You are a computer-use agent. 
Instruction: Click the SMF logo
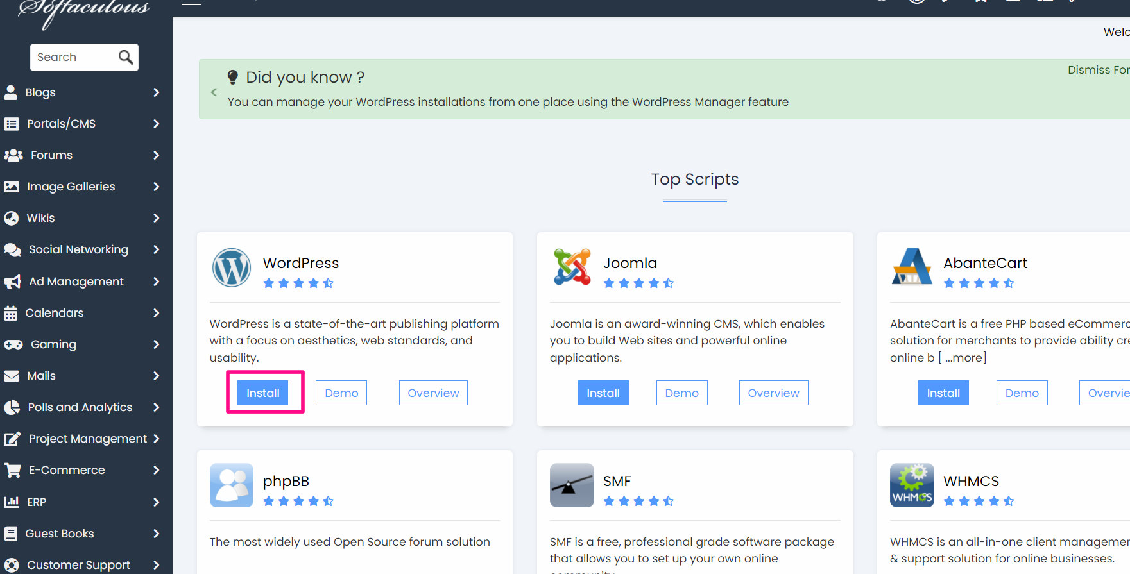point(572,485)
